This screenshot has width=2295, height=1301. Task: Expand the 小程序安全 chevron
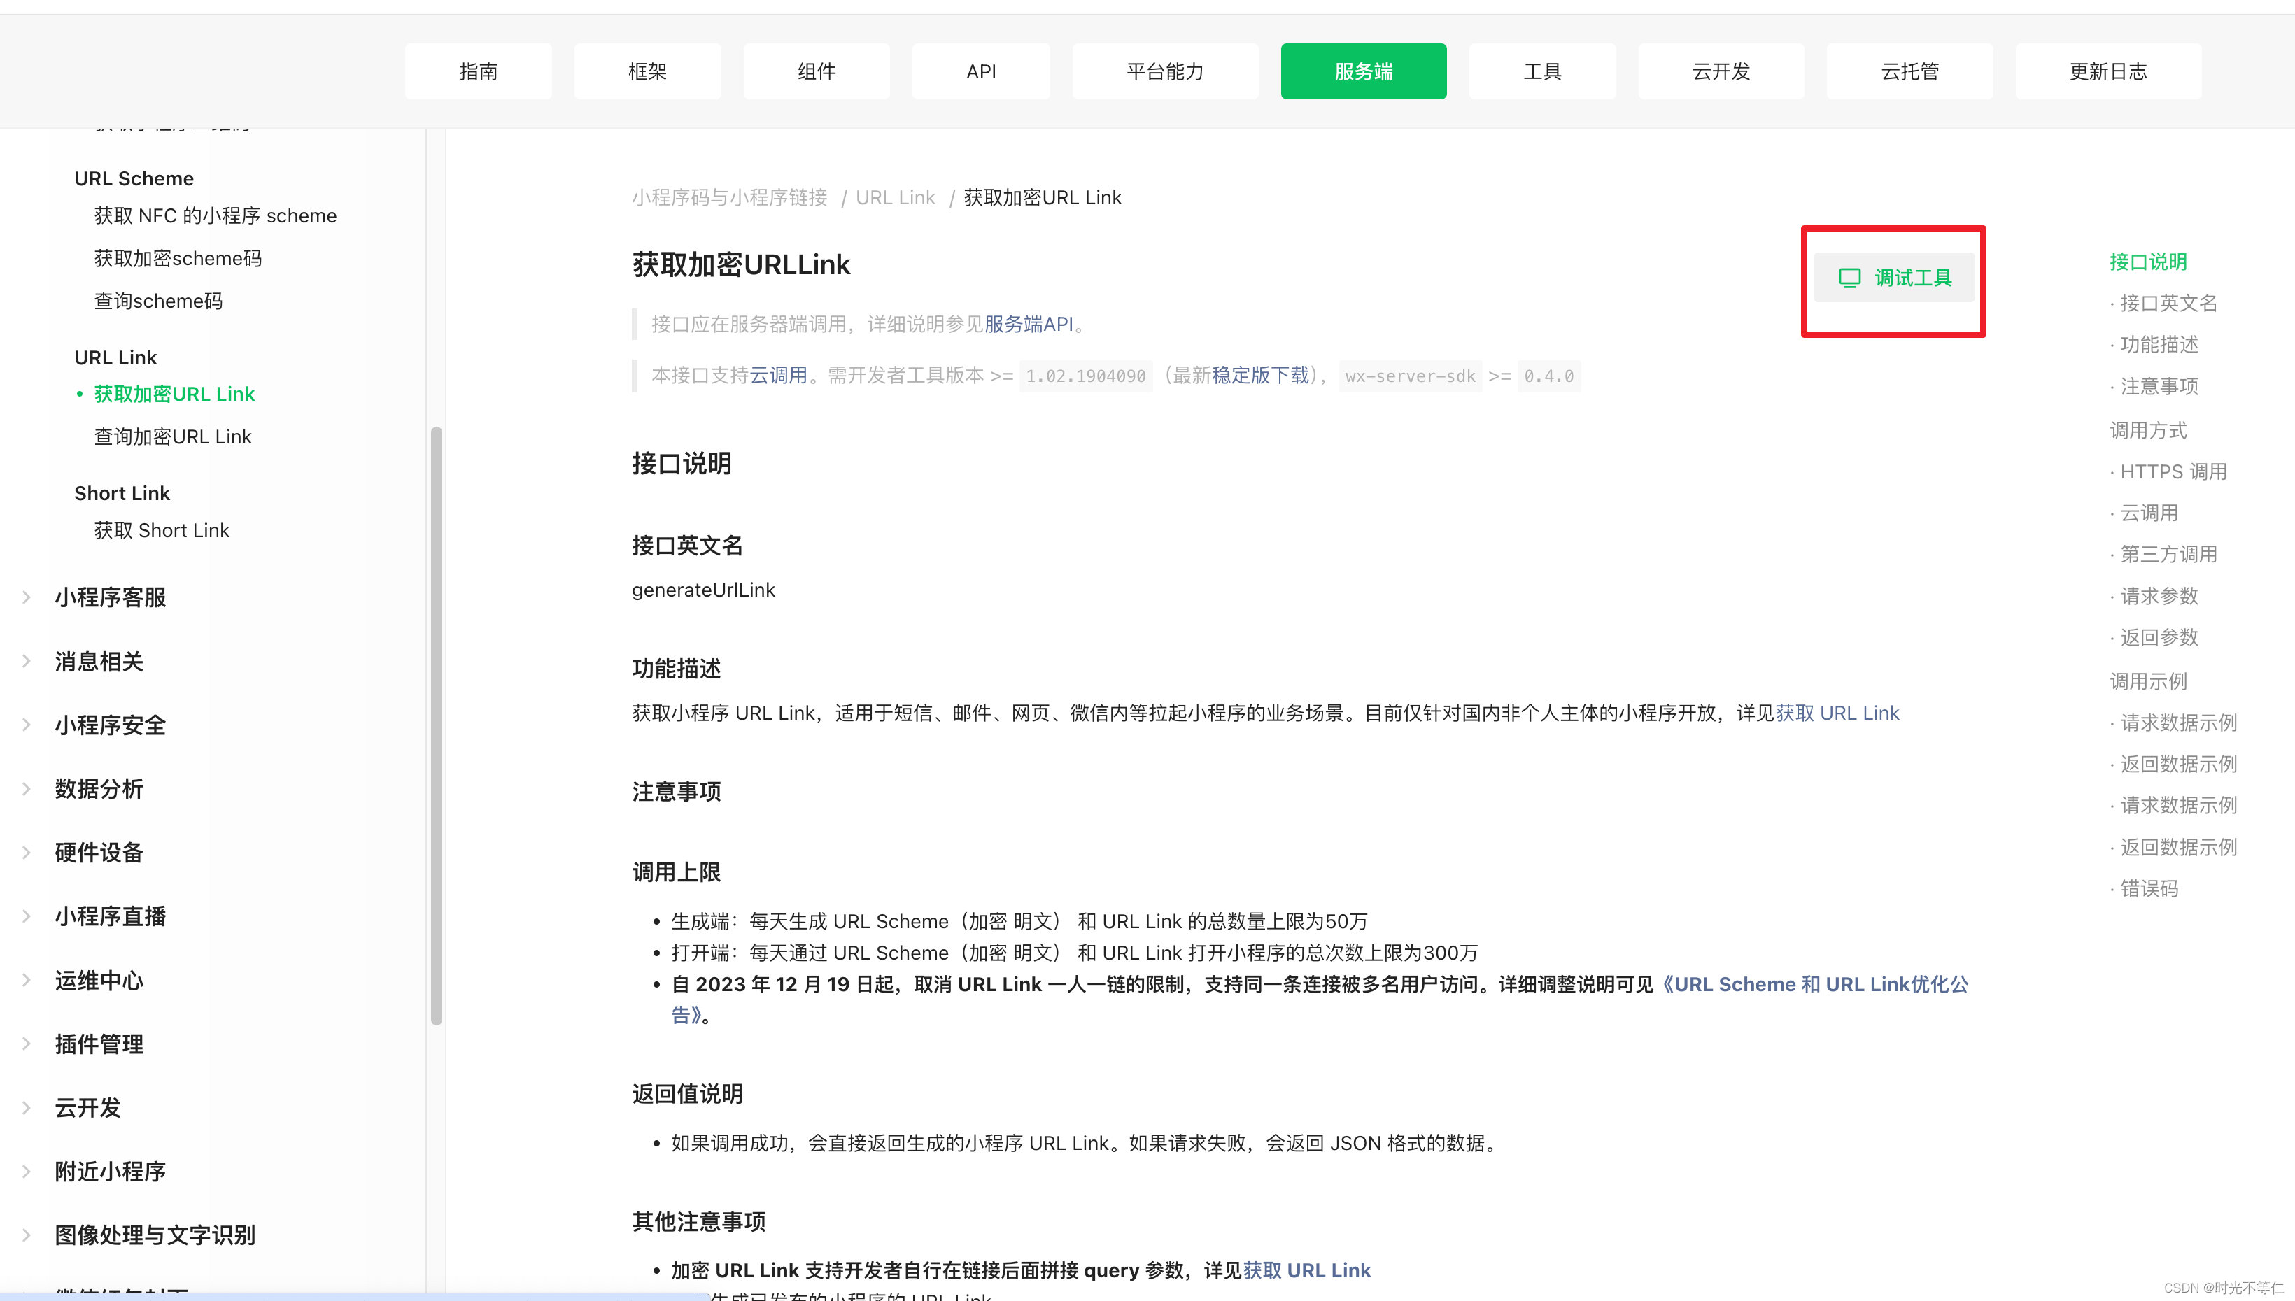27,725
